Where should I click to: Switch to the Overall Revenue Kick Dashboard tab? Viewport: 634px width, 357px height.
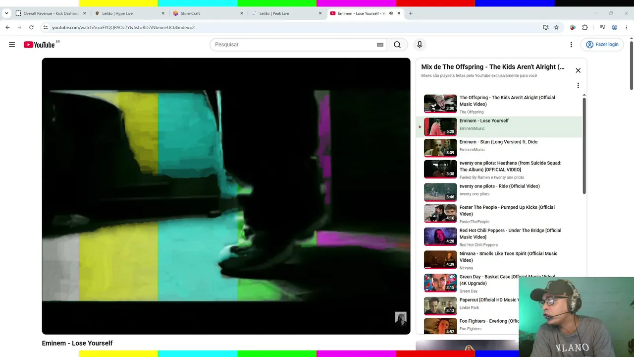(x=51, y=13)
